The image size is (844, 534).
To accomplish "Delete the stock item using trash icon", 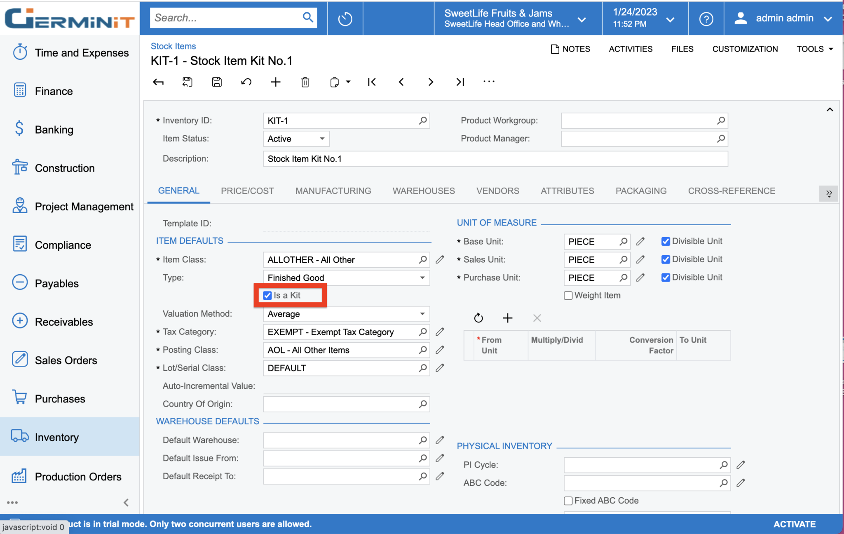I will 305,82.
